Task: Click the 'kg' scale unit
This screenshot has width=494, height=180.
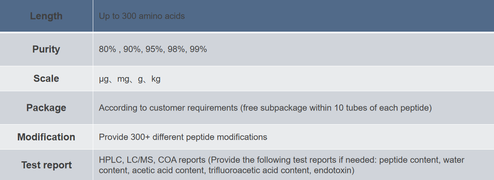Action: coord(156,79)
